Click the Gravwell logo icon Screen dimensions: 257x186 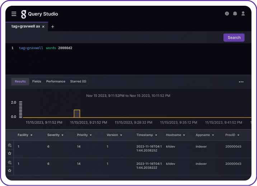[23, 14]
